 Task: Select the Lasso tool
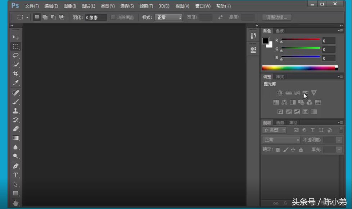pyautogui.click(x=15, y=55)
